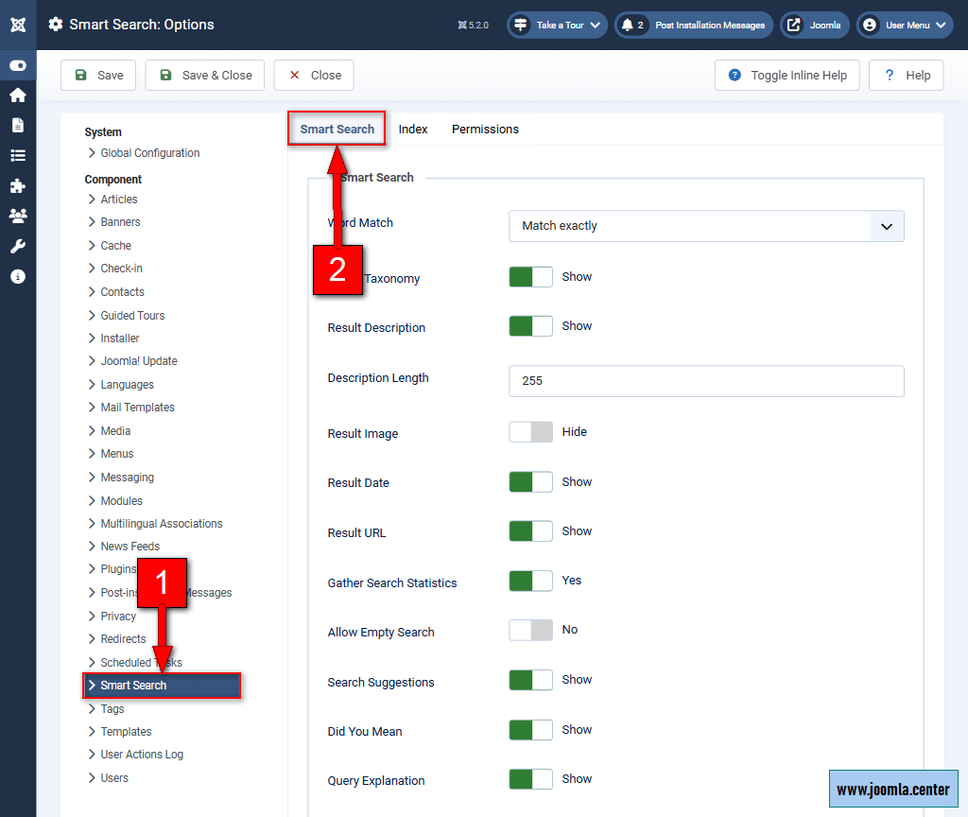This screenshot has height=817, width=968.
Task: Open News Feeds options
Action: [x=130, y=547]
